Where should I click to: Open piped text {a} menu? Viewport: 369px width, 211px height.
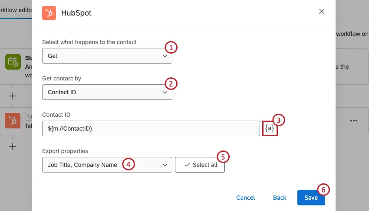tap(270, 128)
